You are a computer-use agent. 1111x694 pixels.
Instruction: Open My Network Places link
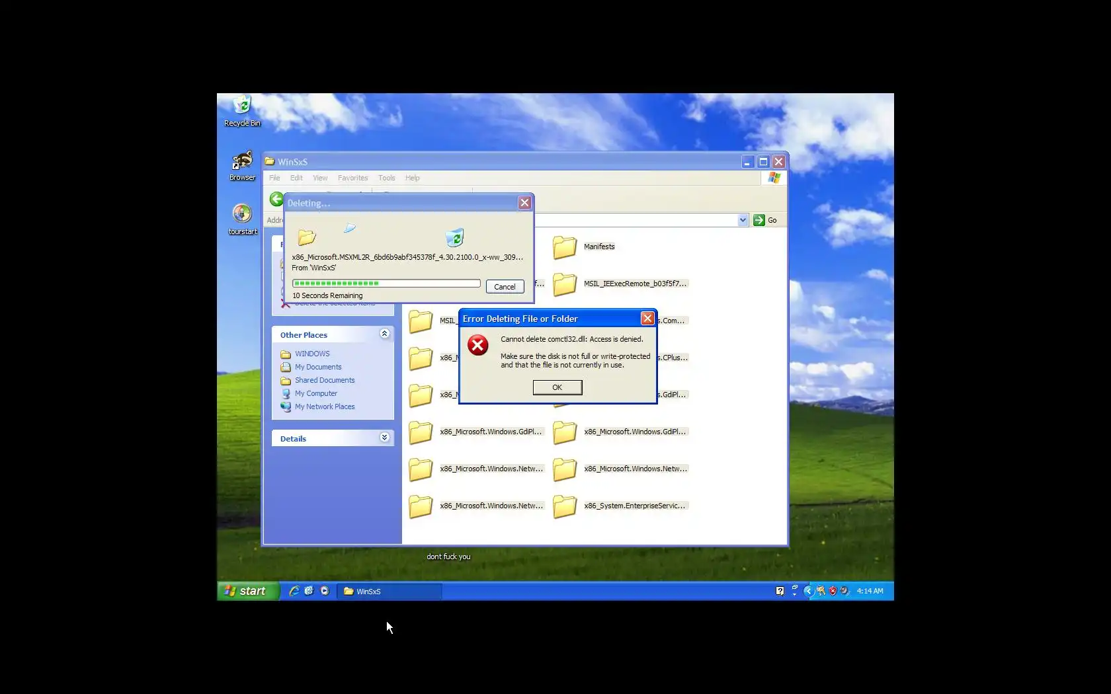pos(325,407)
